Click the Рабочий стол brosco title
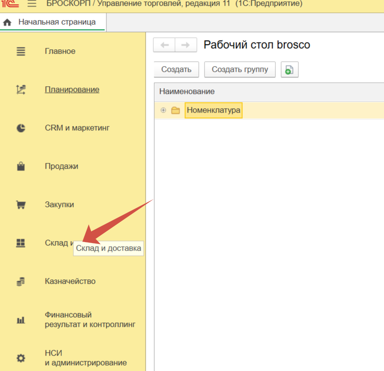This screenshot has width=384, height=371. click(x=257, y=45)
